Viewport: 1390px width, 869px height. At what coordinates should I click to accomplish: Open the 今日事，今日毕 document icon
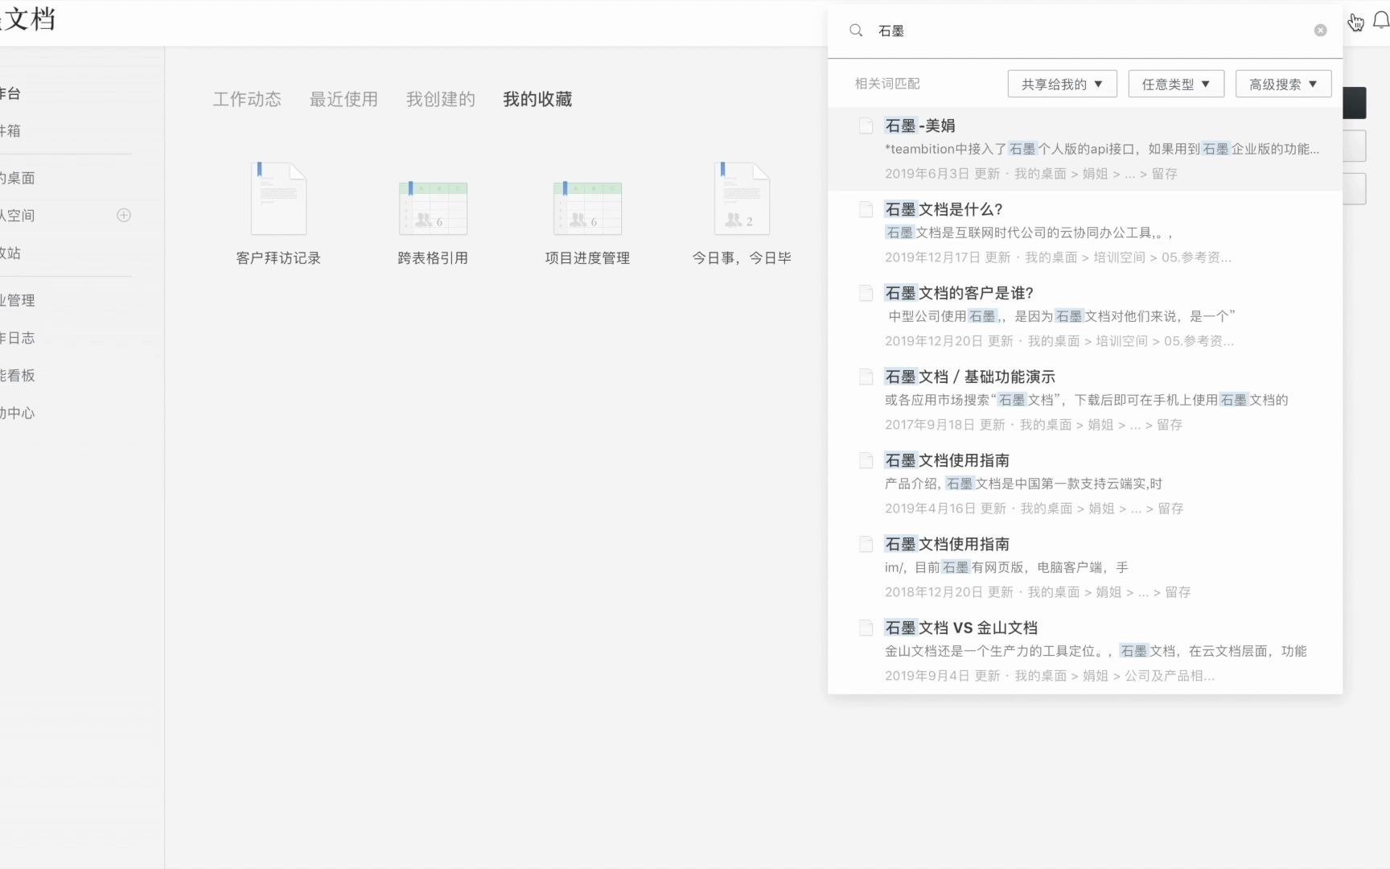tap(741, 197)
